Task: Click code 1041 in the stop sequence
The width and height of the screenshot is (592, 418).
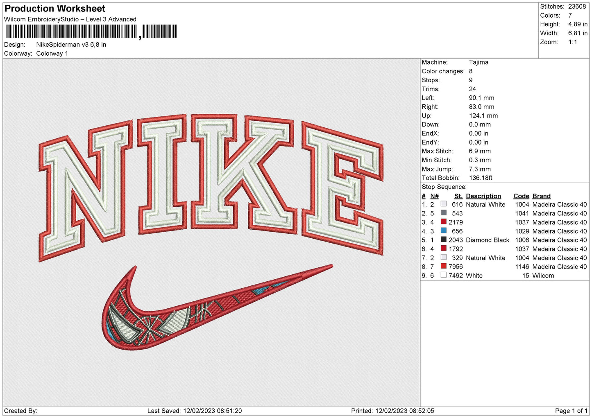Action: point(522,213)
